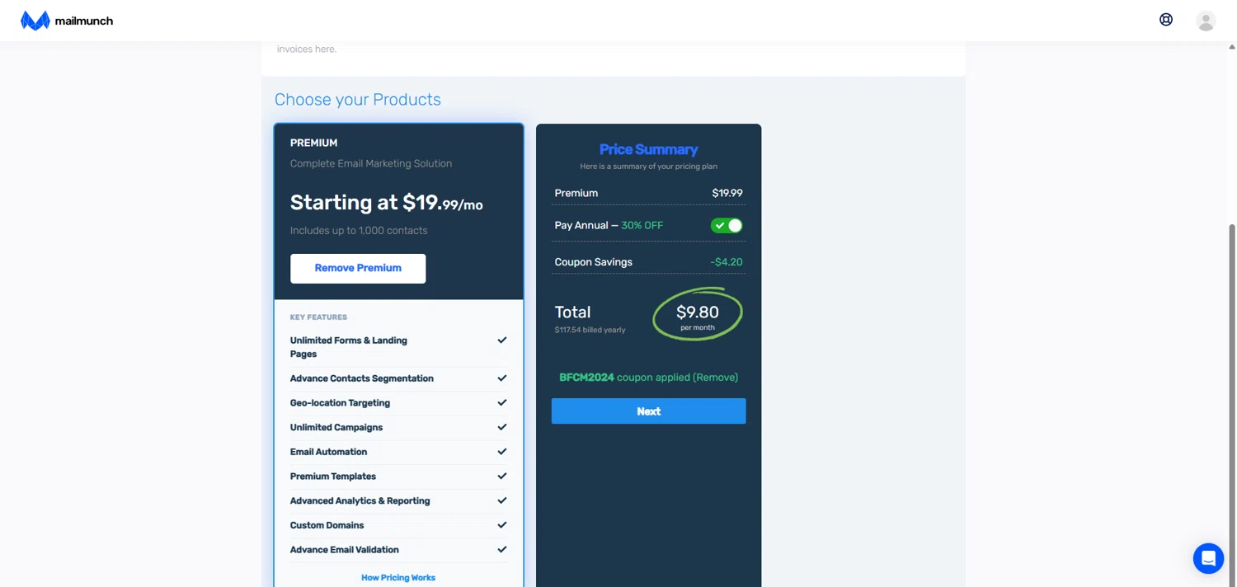Click the Custom Domains feature text
Image resolution: width=1237 pixels, height=587 pixels.
click(327, 525)
